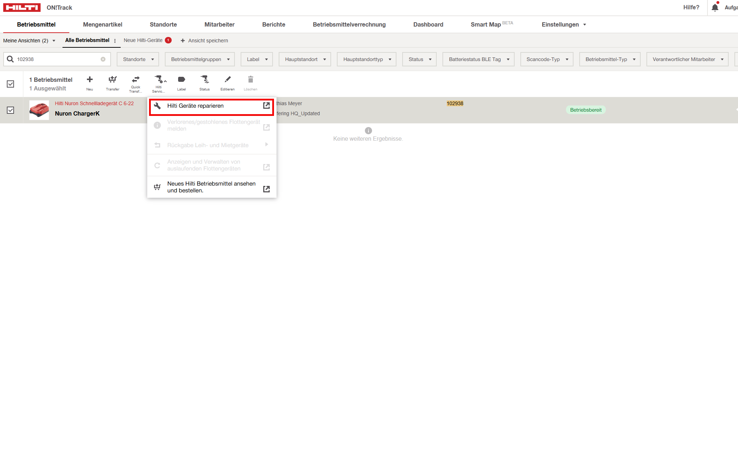Choose Neues Hilti Betriebsmittel ansehen und bestellen
The image size is (738, 454).
point(212,187)
